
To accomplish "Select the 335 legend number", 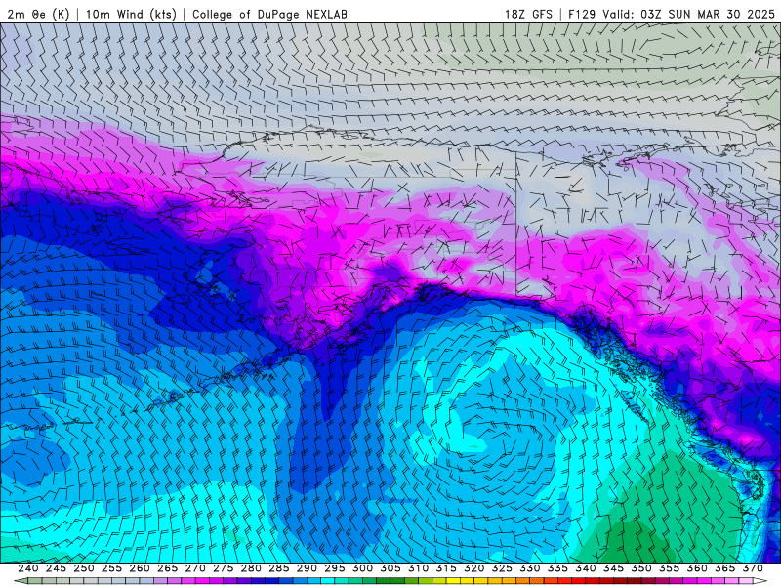I will [x=557, y=568].
